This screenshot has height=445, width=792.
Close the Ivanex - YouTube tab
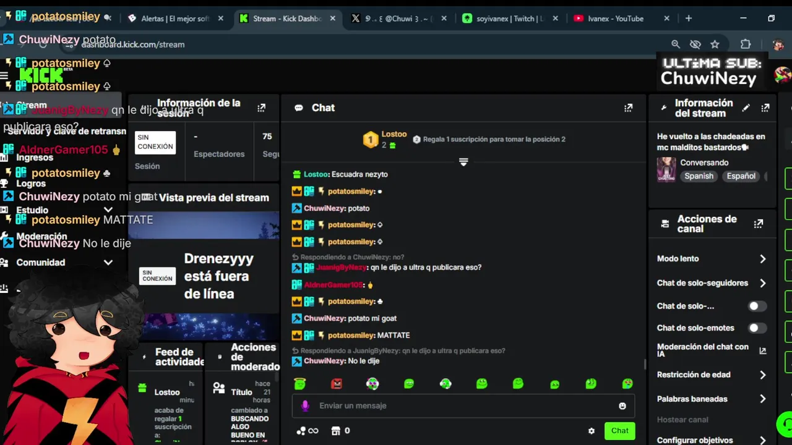click(666, 19)
